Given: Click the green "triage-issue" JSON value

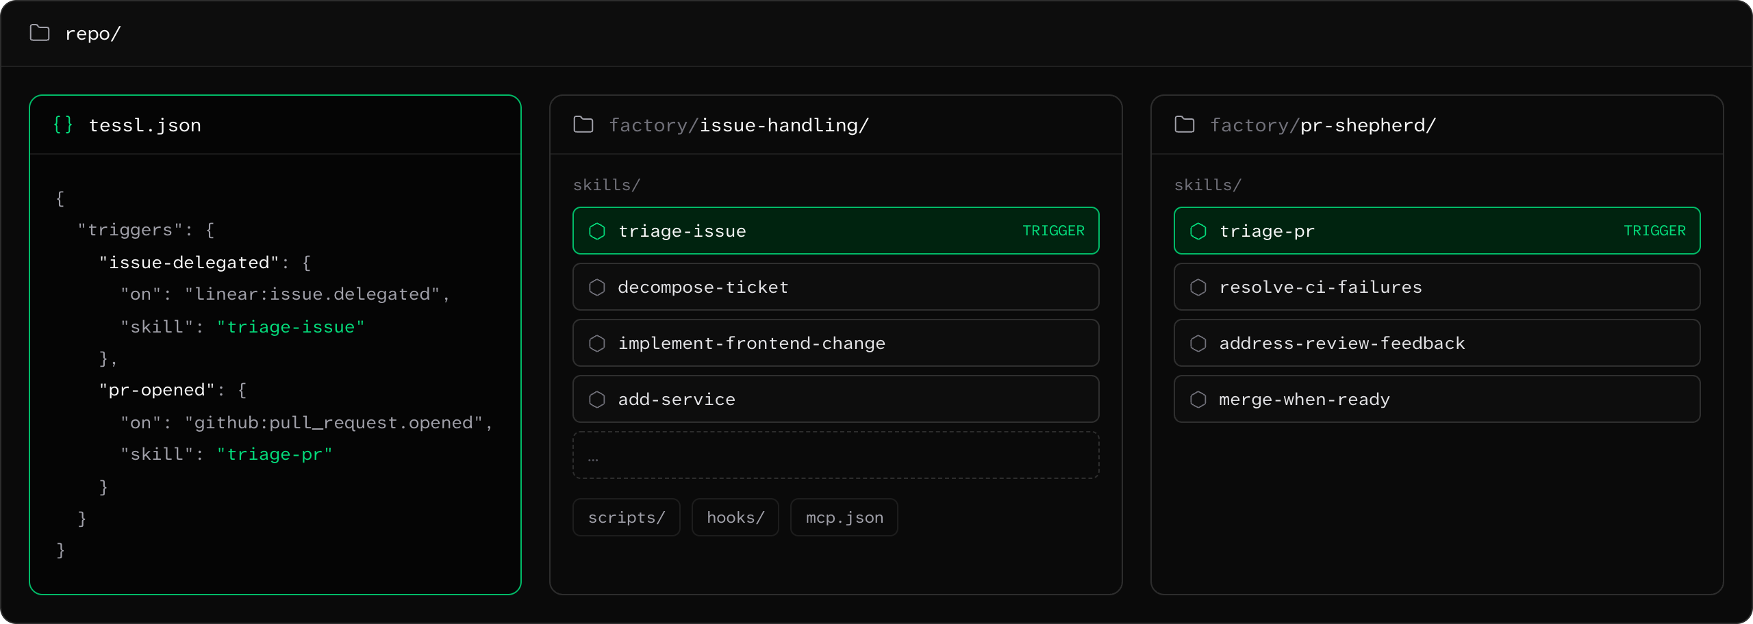Looking at the screenshot, I should (291, 327).
